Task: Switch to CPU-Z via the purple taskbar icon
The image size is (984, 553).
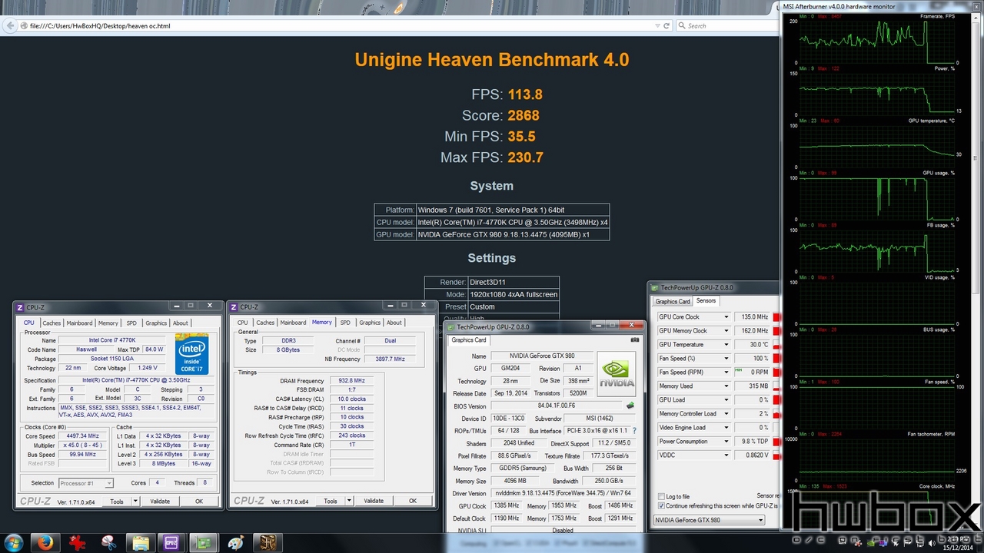Action: point(172,542)
